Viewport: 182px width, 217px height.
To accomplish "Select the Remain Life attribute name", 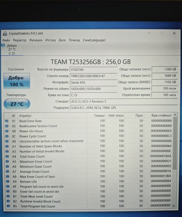I will coord(28,182).
